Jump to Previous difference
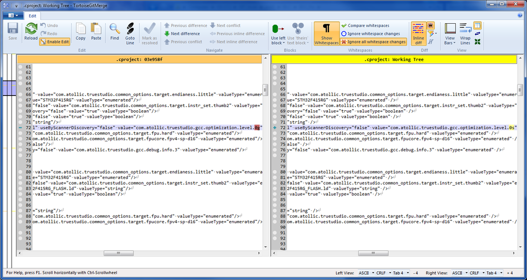This screenshot has height=280, width=527. point(185,25)
